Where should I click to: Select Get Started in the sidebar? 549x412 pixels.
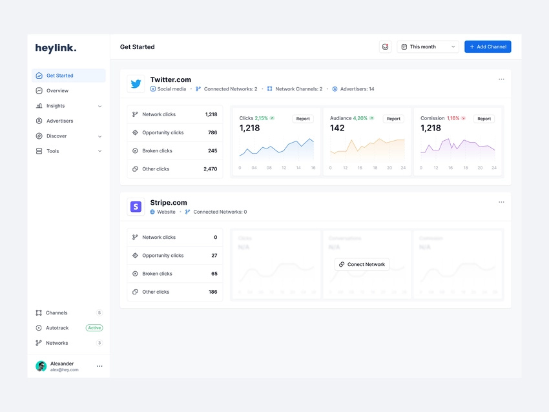coord(56,75)
